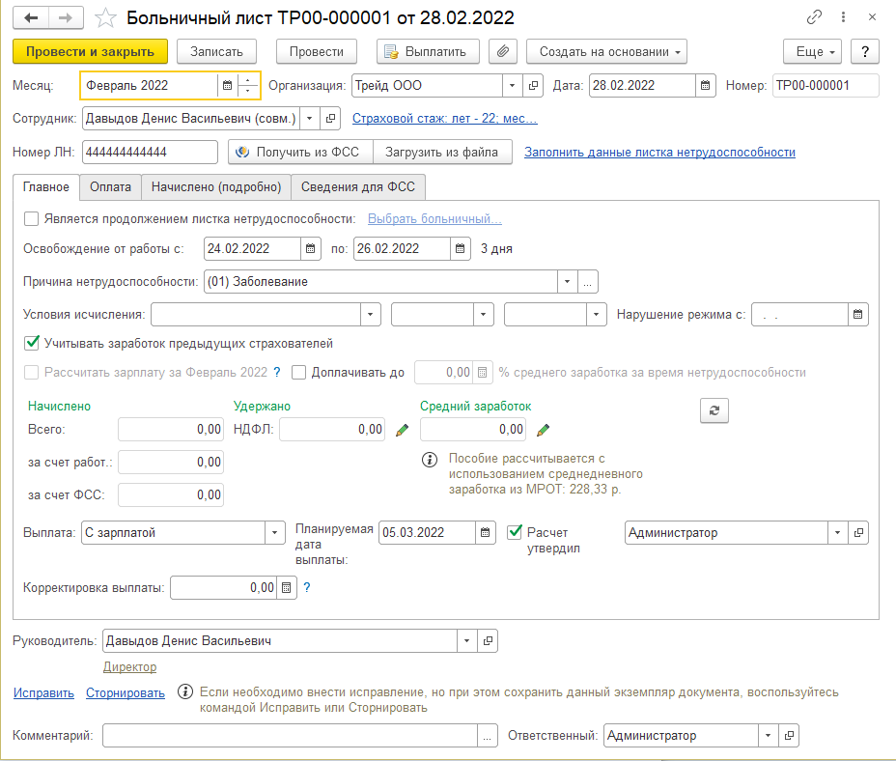Screen dimensions: 896x761
Task: Open the Страховой стаж link
Action: (444, 119)
